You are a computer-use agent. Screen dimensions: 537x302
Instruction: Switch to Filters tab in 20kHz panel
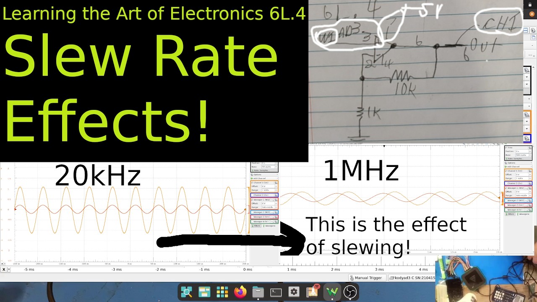256,226
